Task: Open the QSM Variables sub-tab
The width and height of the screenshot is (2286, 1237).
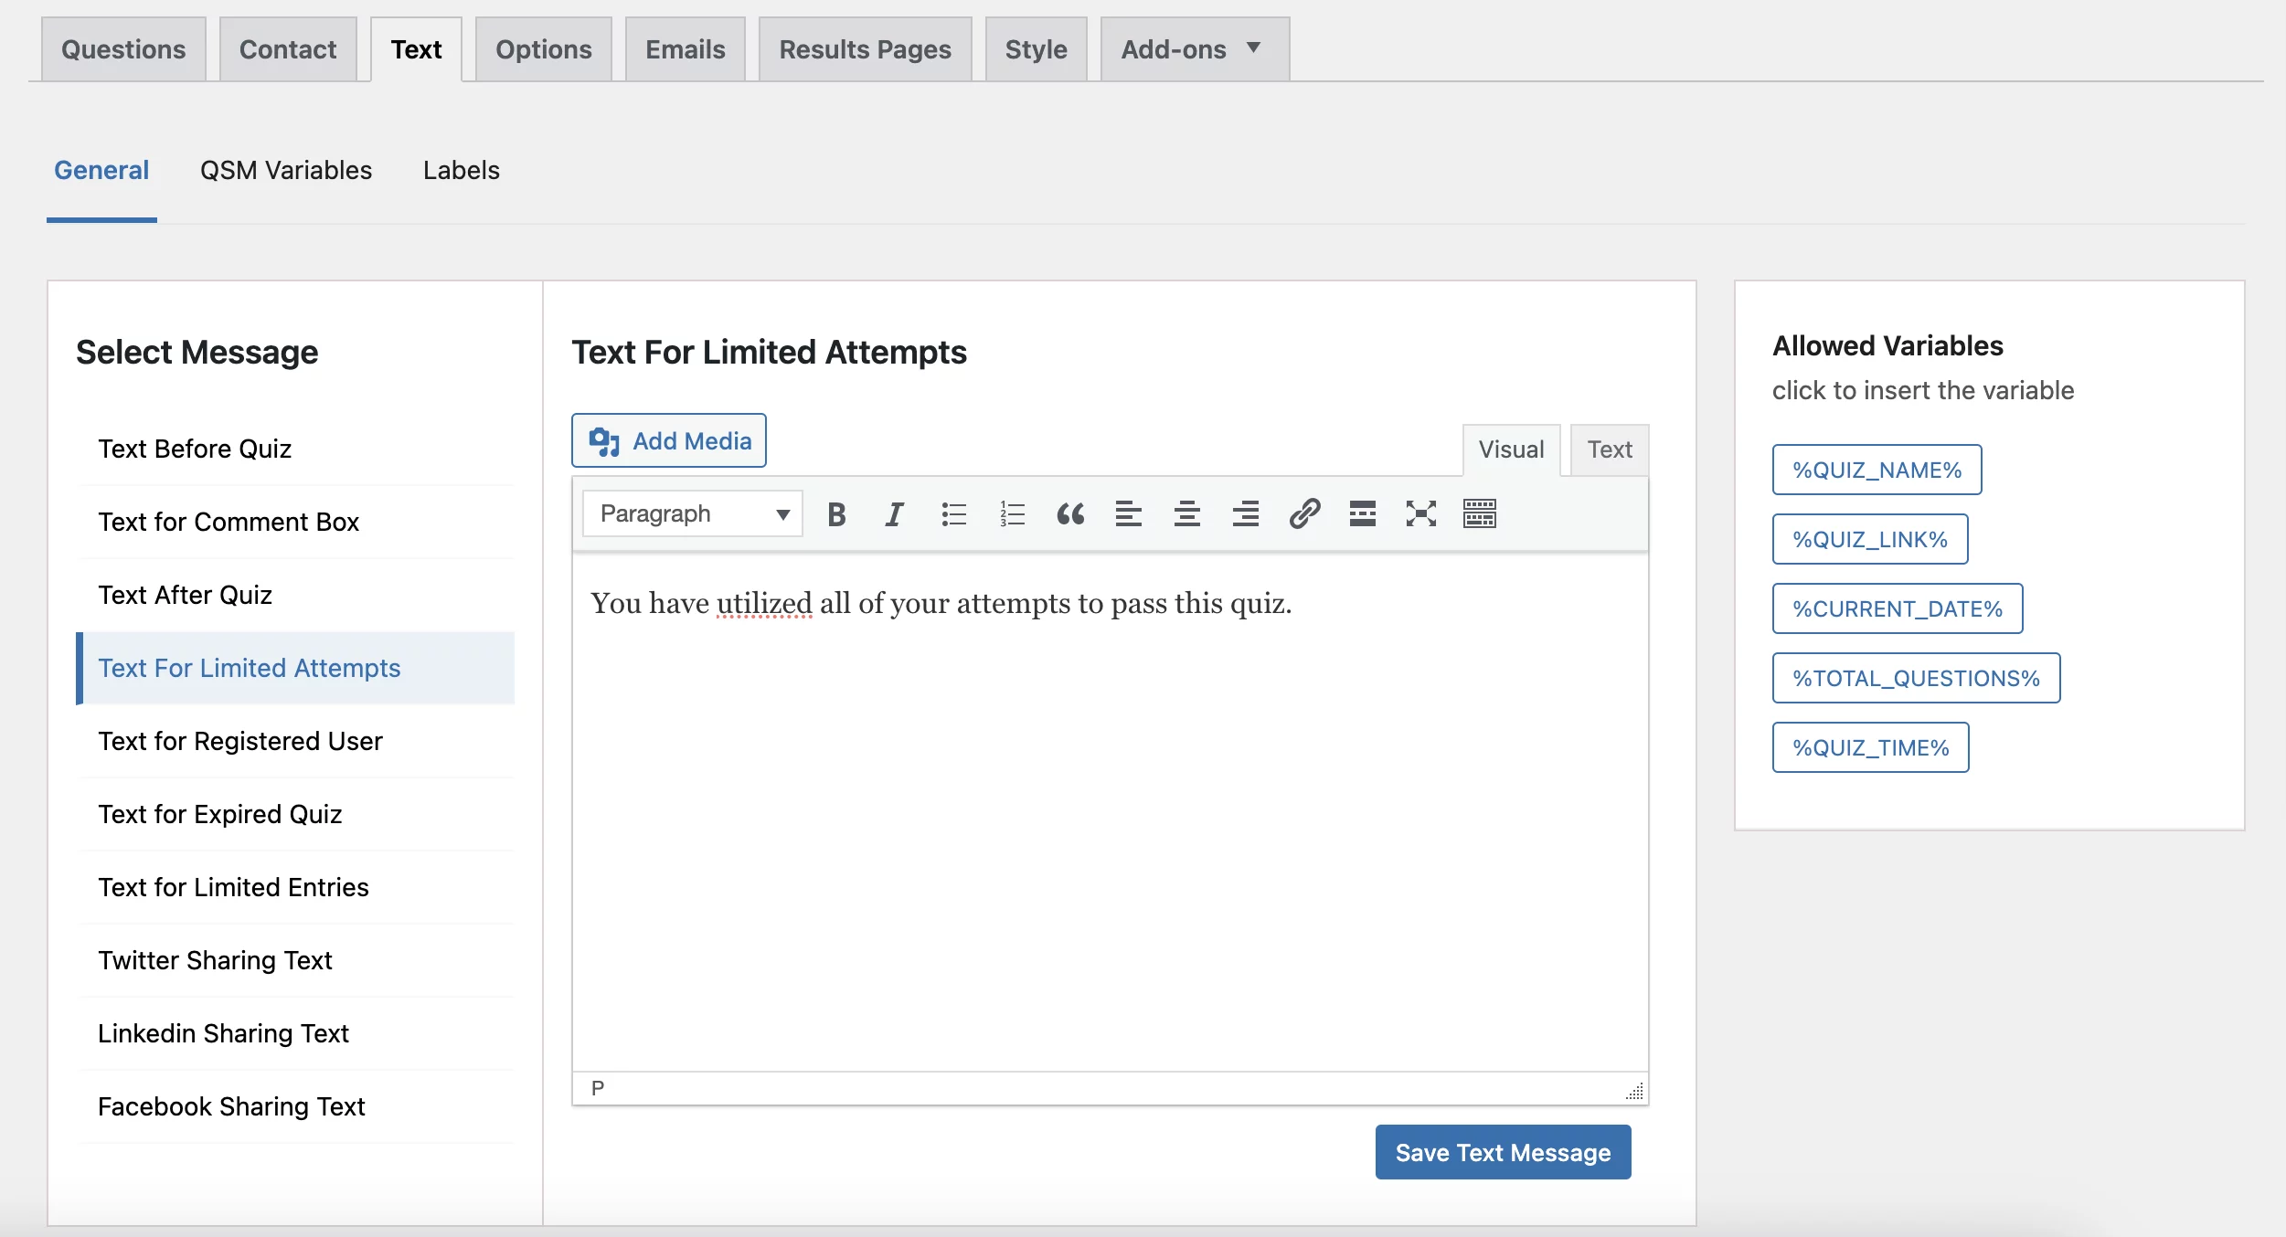Action: point(286,170)
